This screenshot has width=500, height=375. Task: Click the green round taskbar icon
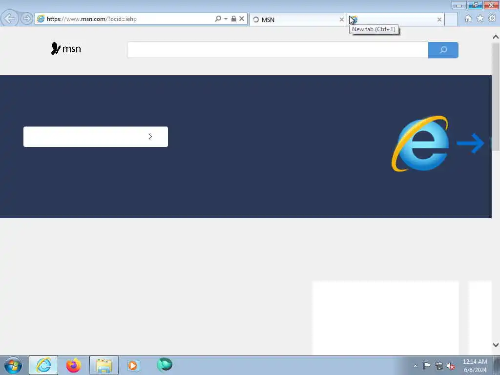[165, 365]
